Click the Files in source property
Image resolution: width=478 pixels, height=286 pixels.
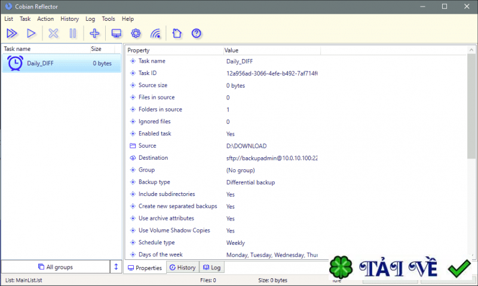[x=157, y=97]
